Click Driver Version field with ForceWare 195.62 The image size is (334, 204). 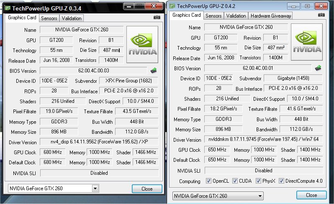click(x=99, y=142)
